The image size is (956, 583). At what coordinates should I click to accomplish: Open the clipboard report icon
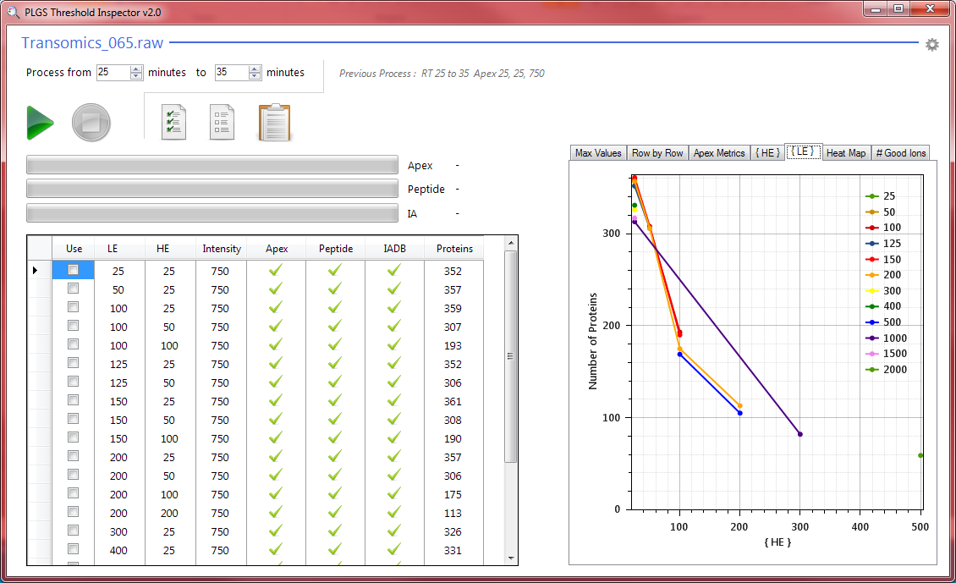click(x=273, y=122)
